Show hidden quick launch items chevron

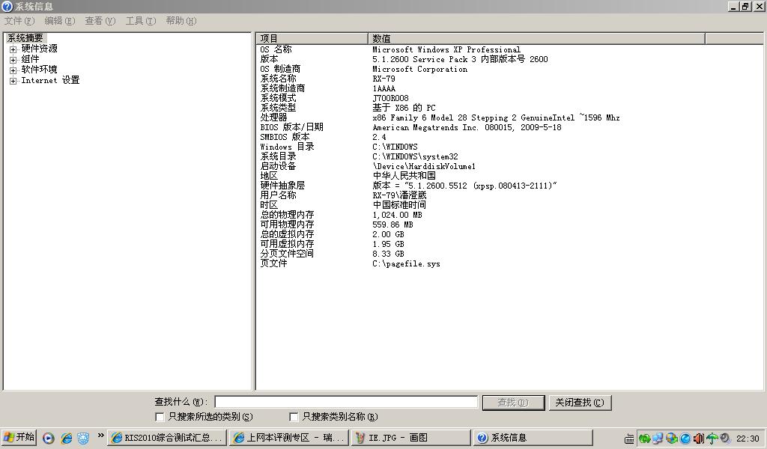tap(101, 436)
